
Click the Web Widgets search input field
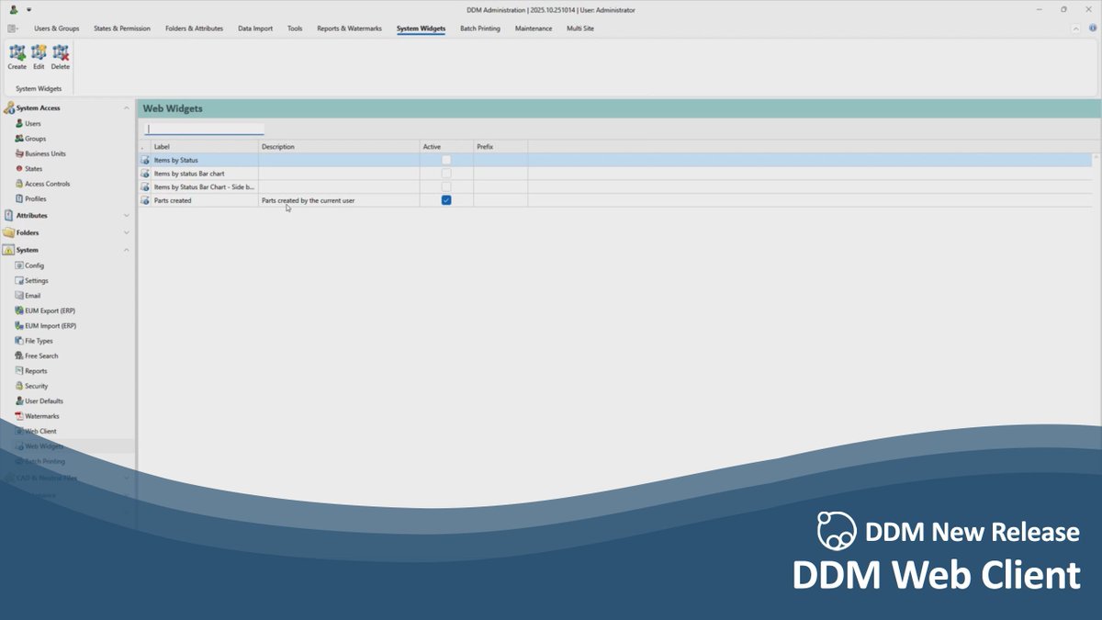(x=205, y=129)
